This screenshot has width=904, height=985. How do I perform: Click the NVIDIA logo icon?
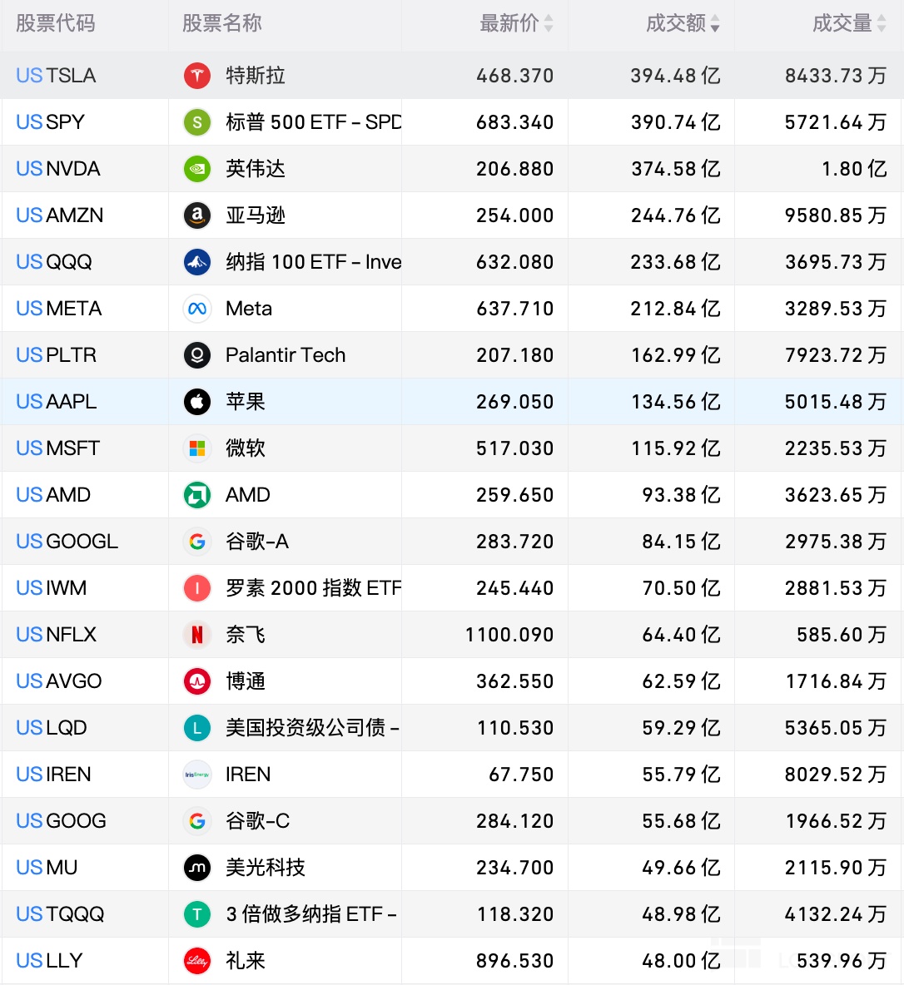197,169
